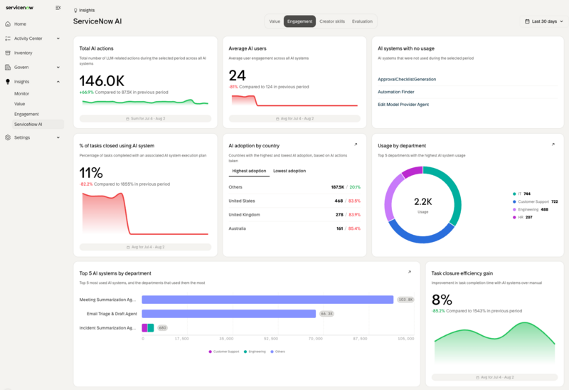The width and height of the screenshot is (569, 390).
Task: Toggle the purple Engineering department legend dot
Action: (514, 209)
